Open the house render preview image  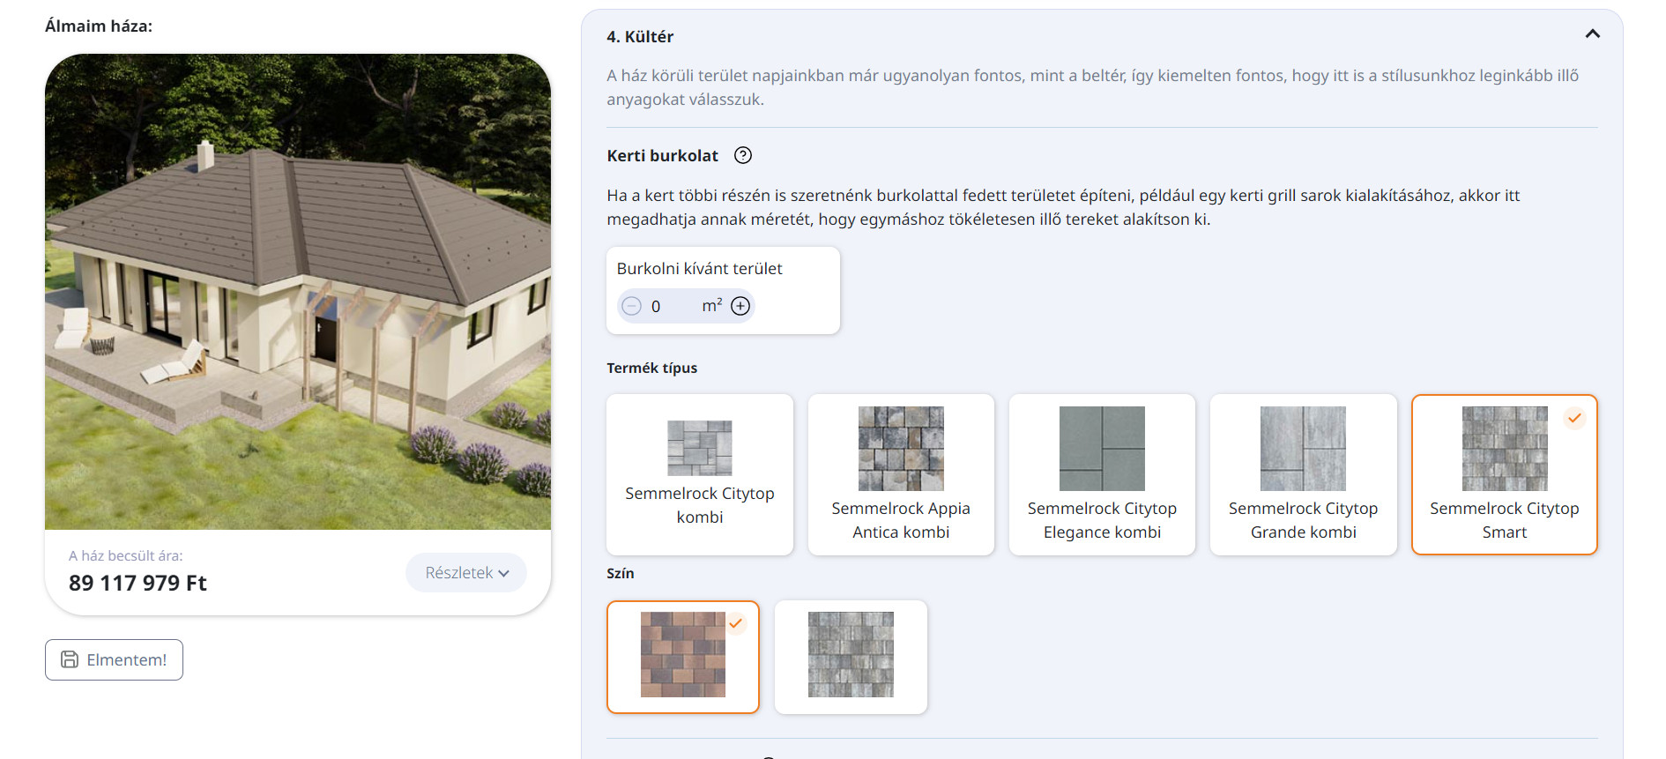point(298,292)
